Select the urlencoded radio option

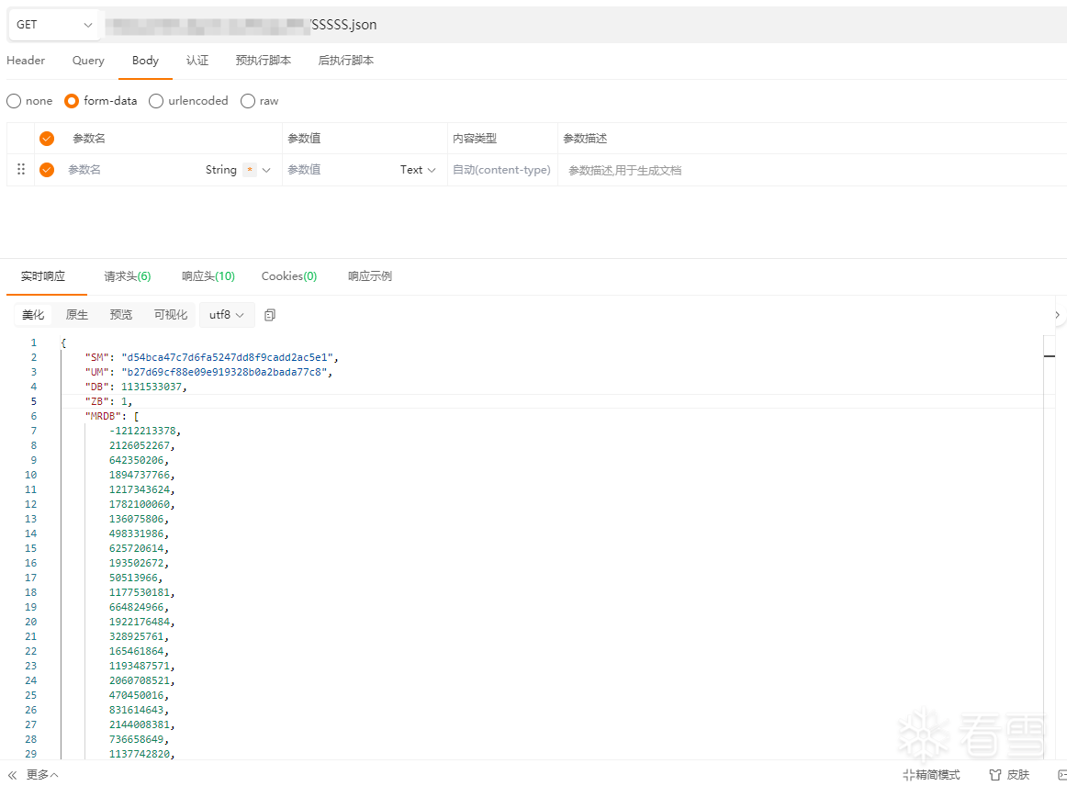[156, 101]
